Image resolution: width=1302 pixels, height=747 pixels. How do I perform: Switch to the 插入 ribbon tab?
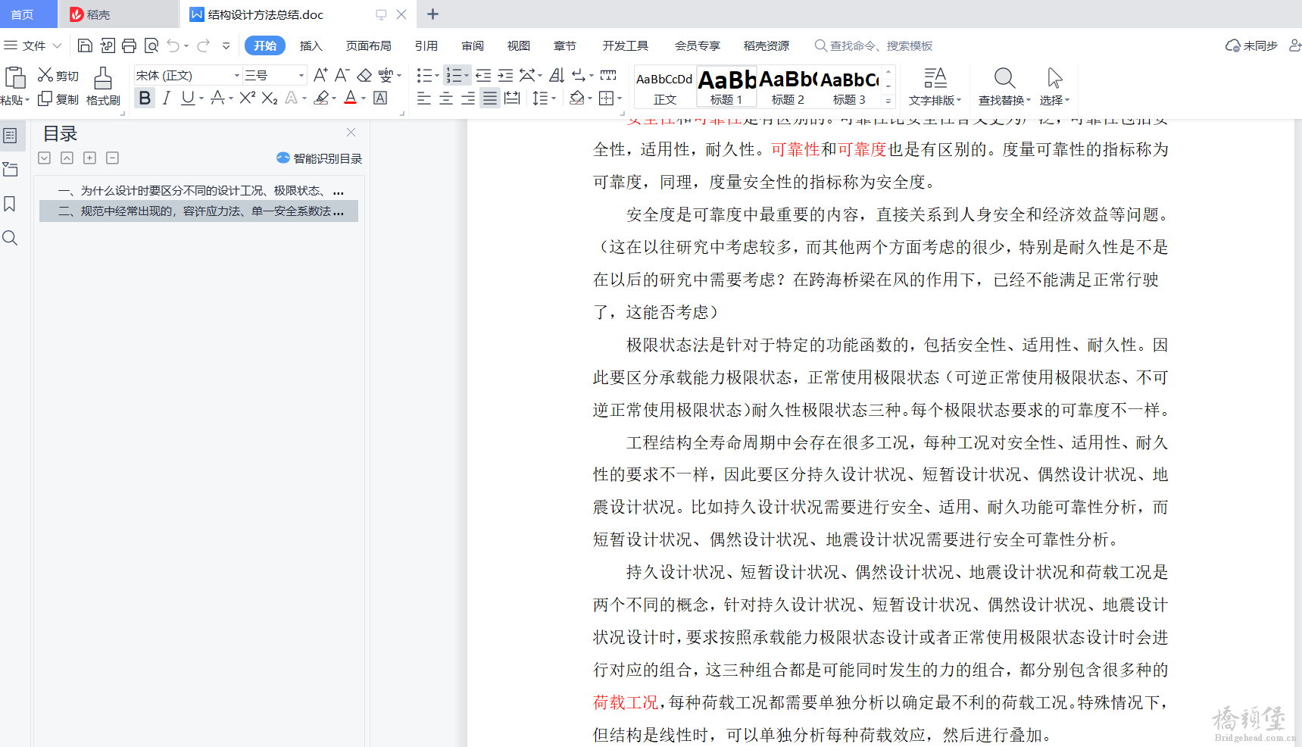coord(311,46)
